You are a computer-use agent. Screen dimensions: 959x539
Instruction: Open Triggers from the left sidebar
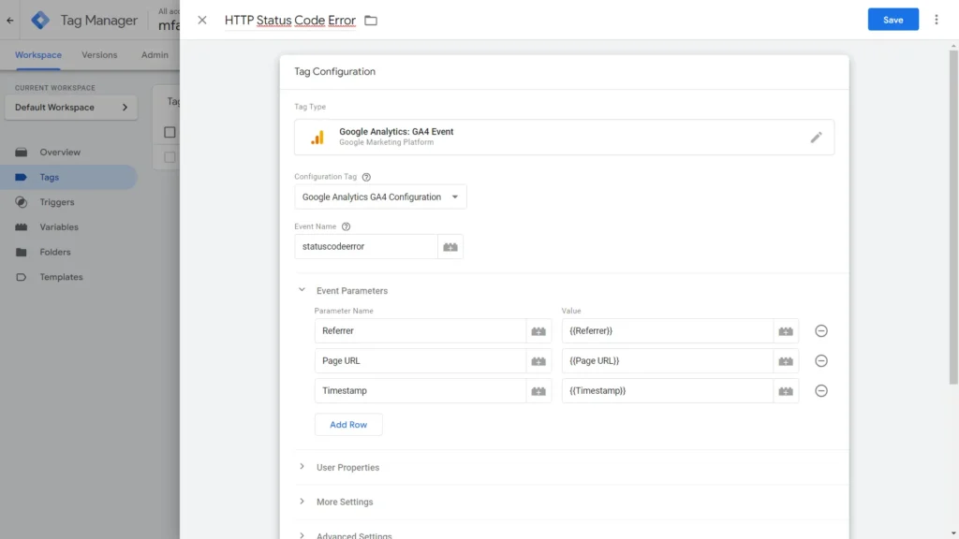(55, 201)
